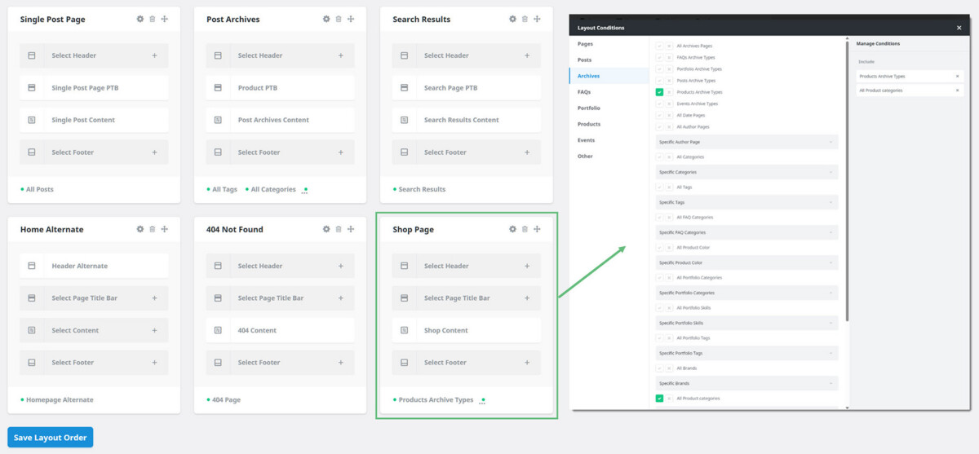Delete the Post Archives layout via trash icon
This screenshot has width=979, height=454.
pyautogui.click(x=339, y=19)
